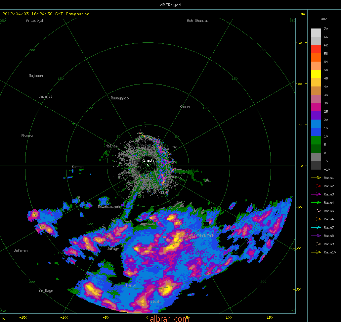The height and width of the screenshot is (322, 341).
Task: Click the Rumah label
Action: pos(185,107)
